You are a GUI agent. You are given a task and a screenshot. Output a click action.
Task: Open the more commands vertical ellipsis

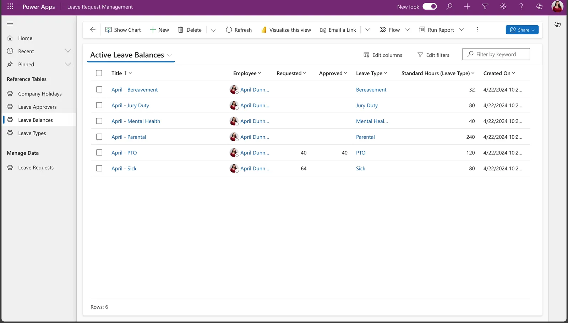(x=477, y=30)
